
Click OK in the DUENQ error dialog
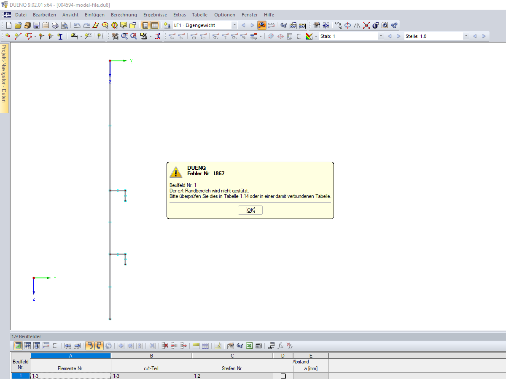[x=250, y=210]
